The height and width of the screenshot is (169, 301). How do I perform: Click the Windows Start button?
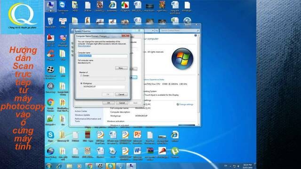pos(49,166)
